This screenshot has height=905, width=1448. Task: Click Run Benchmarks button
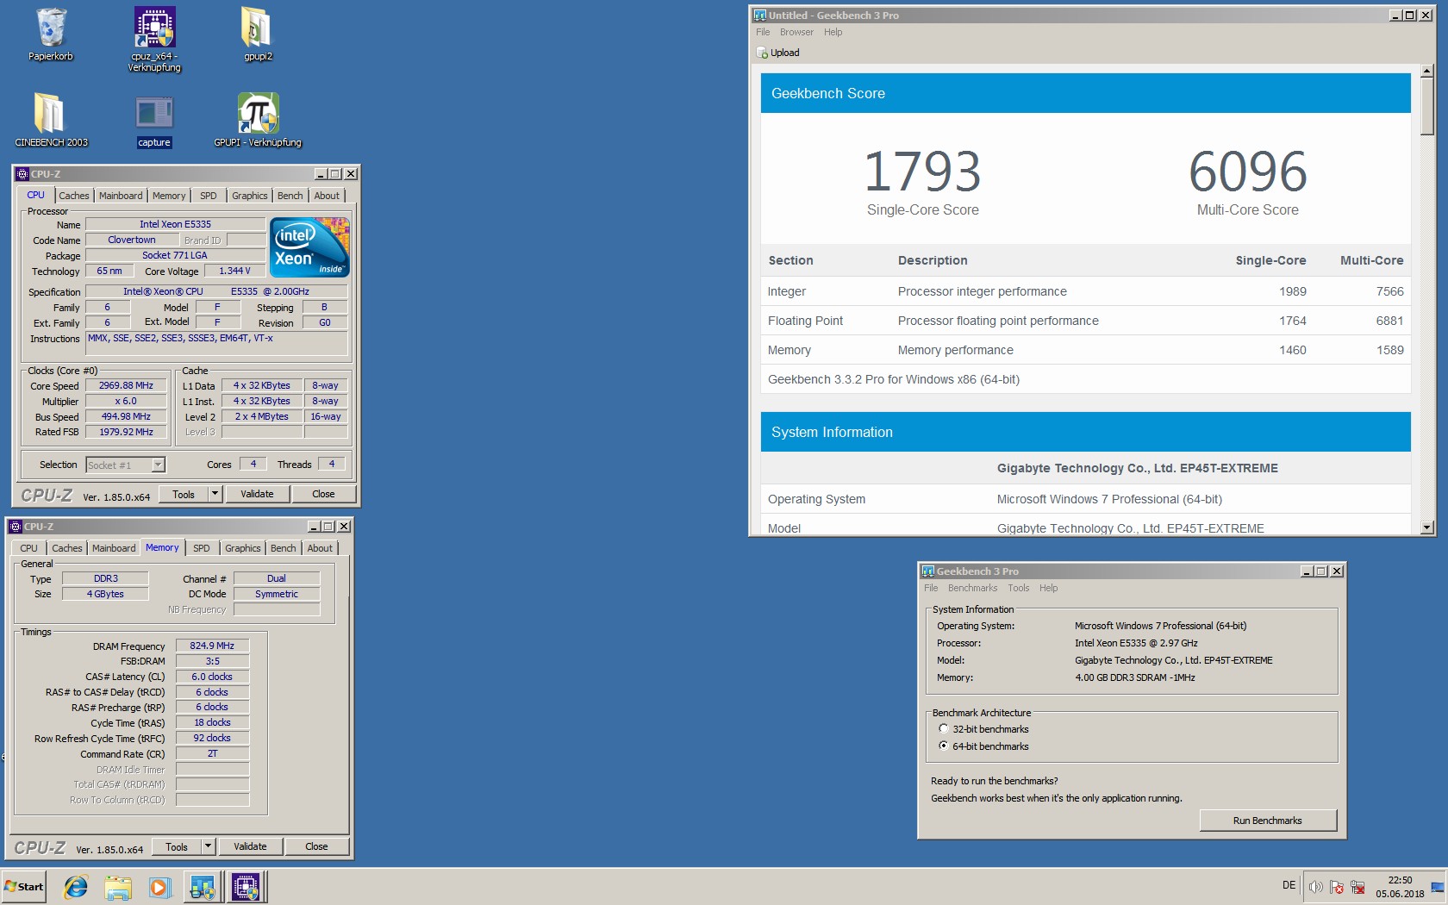coord(1268,821)
